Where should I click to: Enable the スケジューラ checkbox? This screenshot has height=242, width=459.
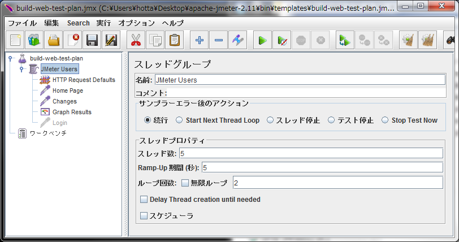(x=144, y=216)
